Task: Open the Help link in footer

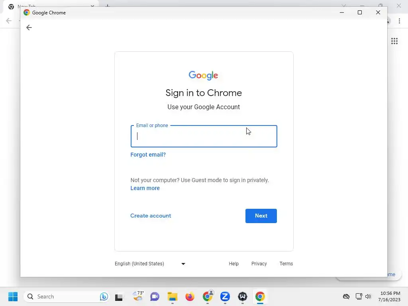Action: tap(233, 264)
